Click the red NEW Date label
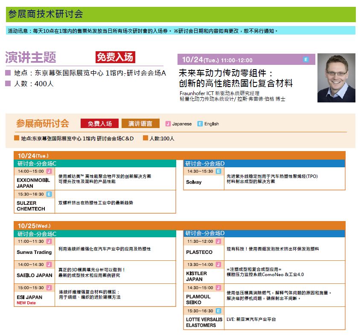Image resolution: width=358 pixels, height=335 pixels. pos(26,303)
